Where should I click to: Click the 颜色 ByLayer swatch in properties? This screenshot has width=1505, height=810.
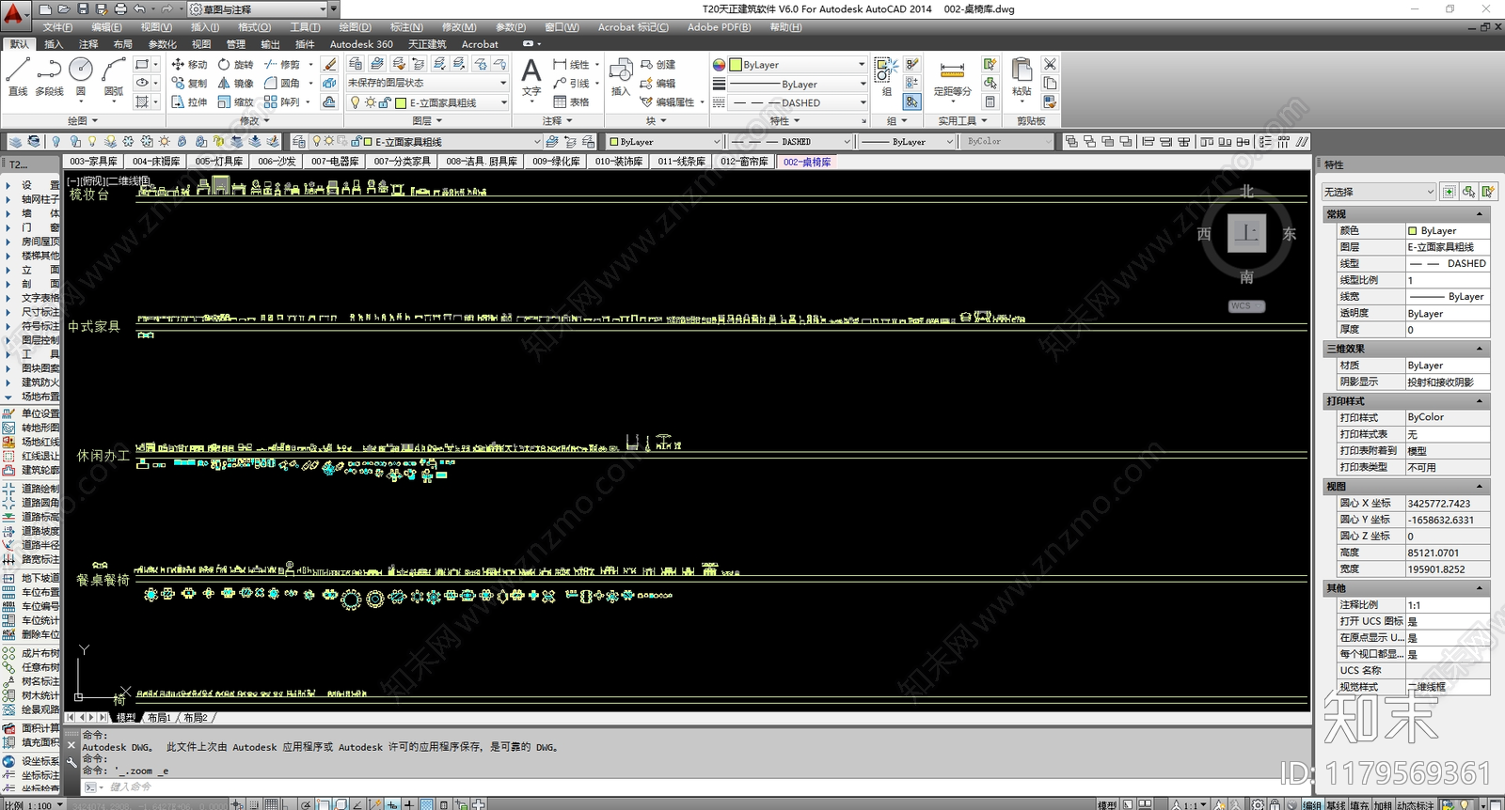(1412, 230)
